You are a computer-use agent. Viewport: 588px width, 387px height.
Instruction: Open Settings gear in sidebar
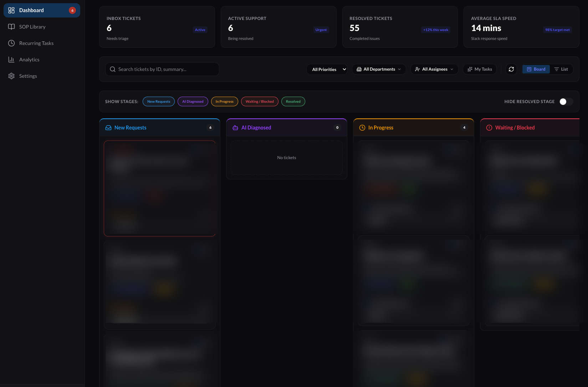pyautogui.click(x=11, y=76)
